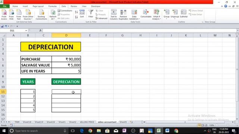Viewport: 239px width, 134px height.
Task: Click Hide Detail in Outline
Action: [x=195, y=15]
